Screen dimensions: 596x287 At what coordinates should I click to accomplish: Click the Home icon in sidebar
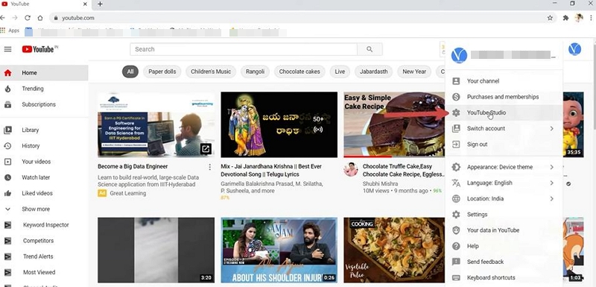click(7, 72)
